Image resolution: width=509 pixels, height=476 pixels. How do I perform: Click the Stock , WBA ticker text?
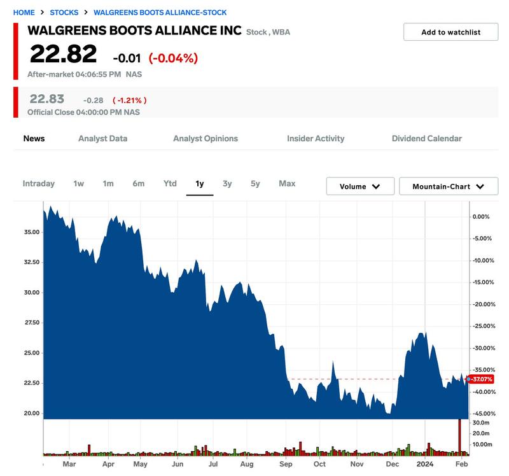coord(268,32)
